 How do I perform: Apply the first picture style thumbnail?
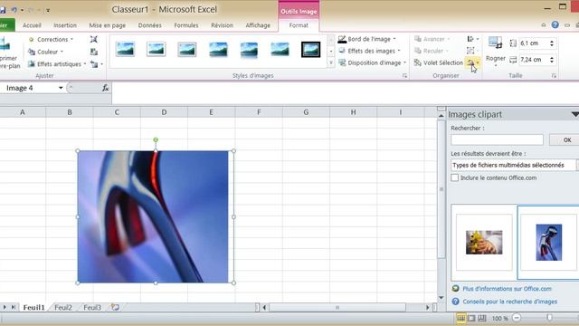click(x=125, y=49)
